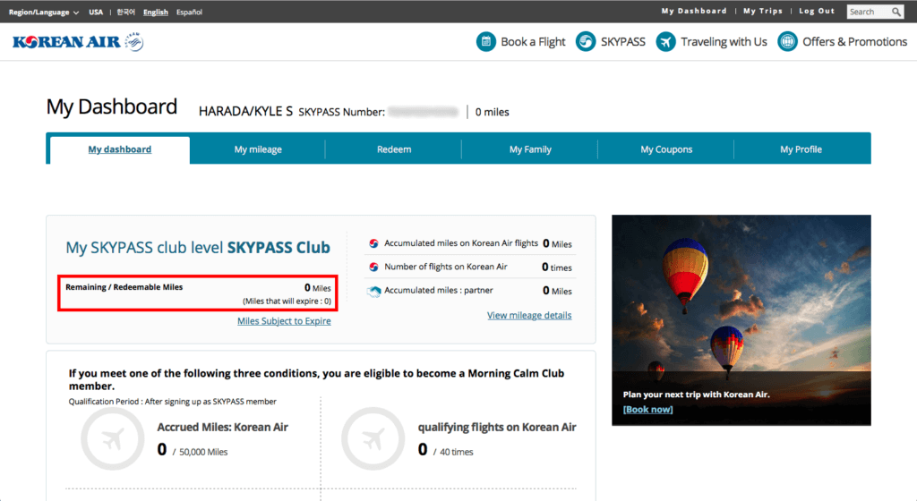917x501 pixels.
Task: Select English language
Action: (156, 12)
